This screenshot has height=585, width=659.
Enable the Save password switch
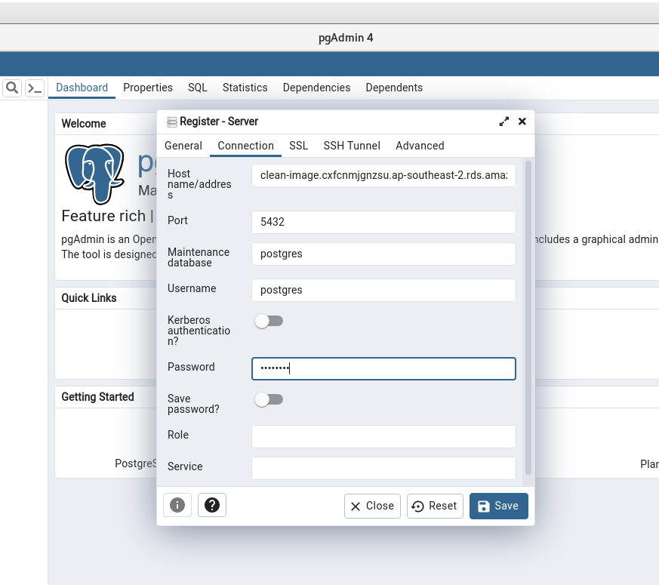[269, 400]
